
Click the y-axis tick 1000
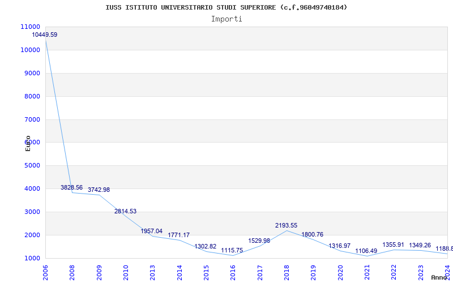point(32,258)
